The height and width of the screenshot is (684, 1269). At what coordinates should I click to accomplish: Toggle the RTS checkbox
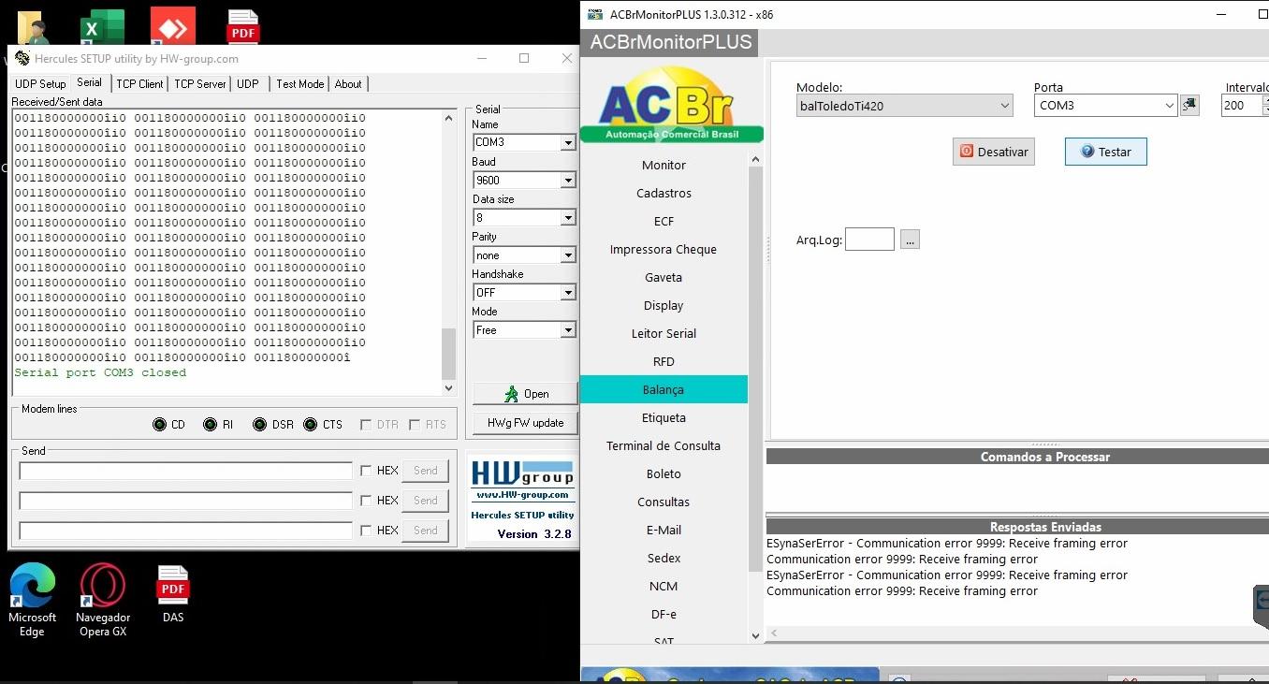tap(415, 425)
